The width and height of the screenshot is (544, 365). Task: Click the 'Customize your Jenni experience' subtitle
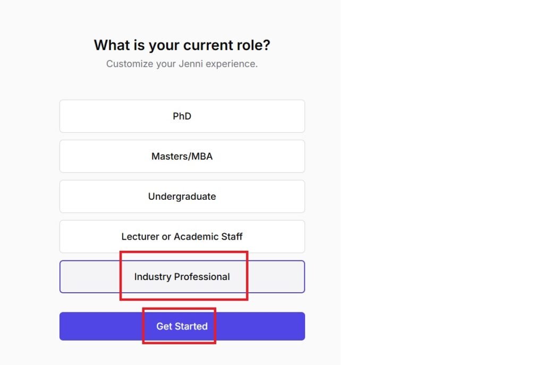click(182, 64)
